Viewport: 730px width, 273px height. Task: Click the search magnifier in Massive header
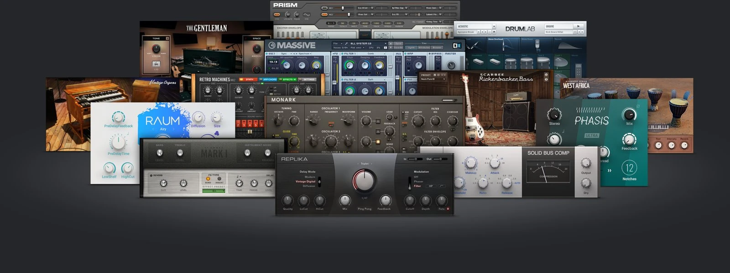click(347, 44)
